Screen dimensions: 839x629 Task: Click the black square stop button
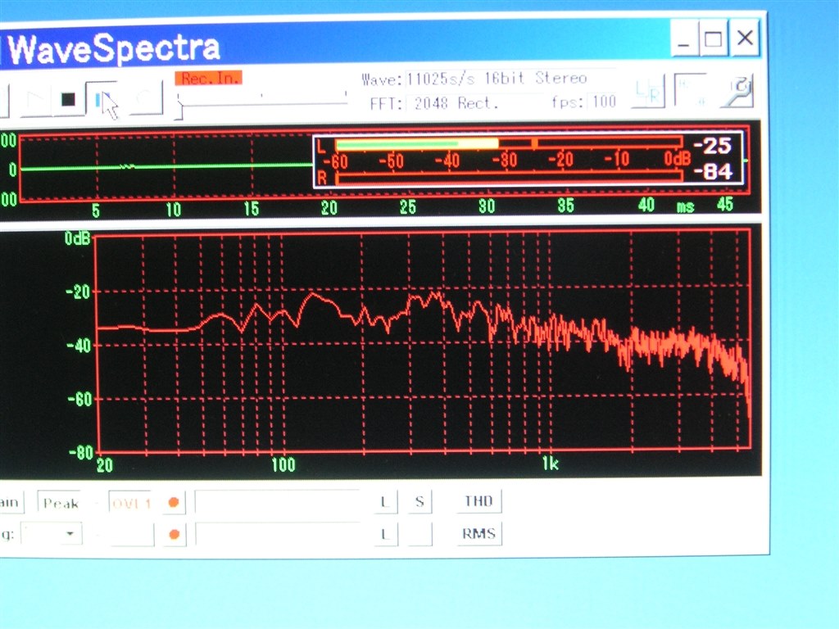68,99
